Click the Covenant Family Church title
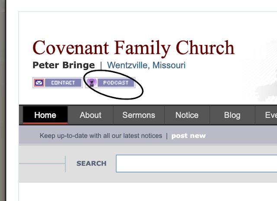Screen dimensions: 277x201 click(x=133, y=48)
